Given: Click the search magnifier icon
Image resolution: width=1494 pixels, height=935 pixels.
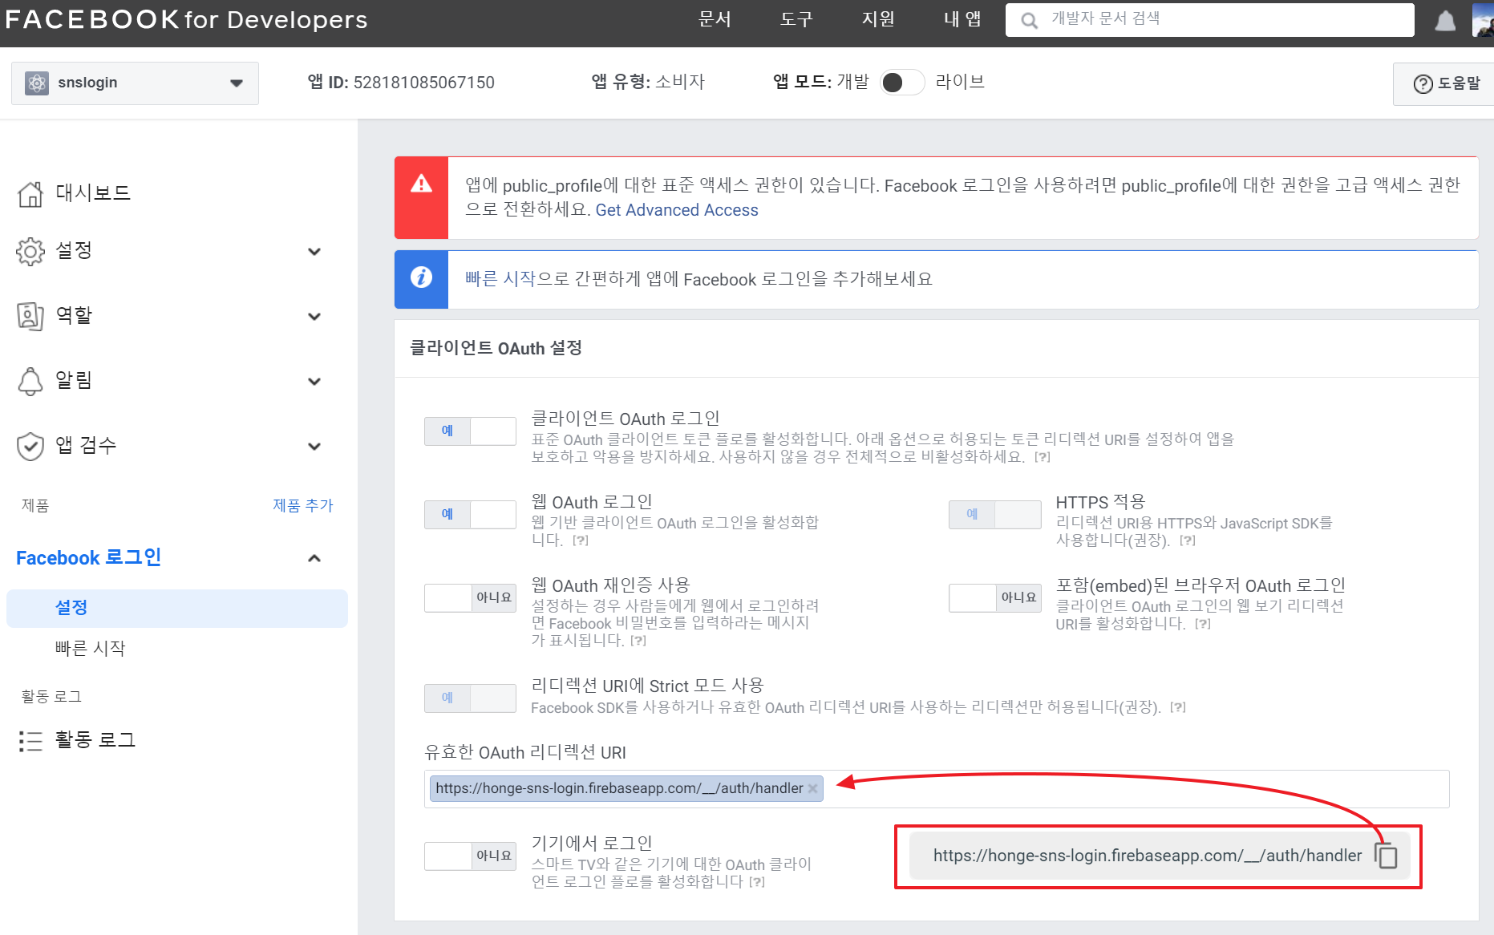Looking at the screenshot, I should pos(1029,20).
